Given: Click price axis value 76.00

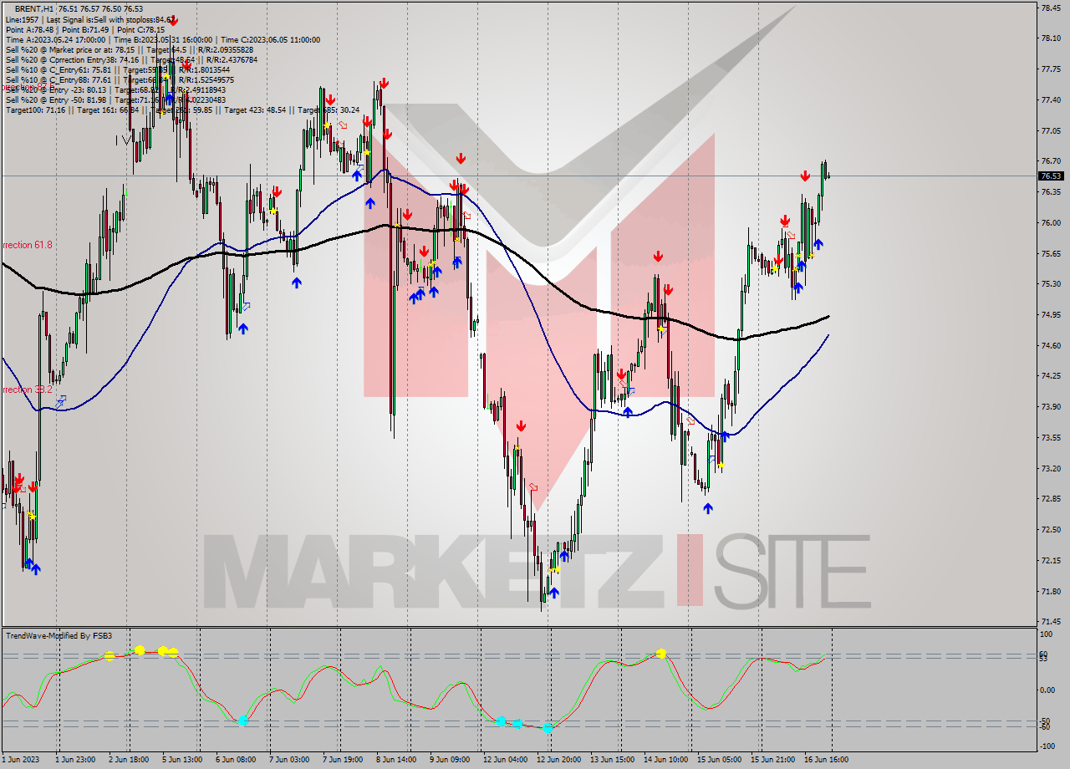Looking at the screenshot, I should pos(1051,222).
